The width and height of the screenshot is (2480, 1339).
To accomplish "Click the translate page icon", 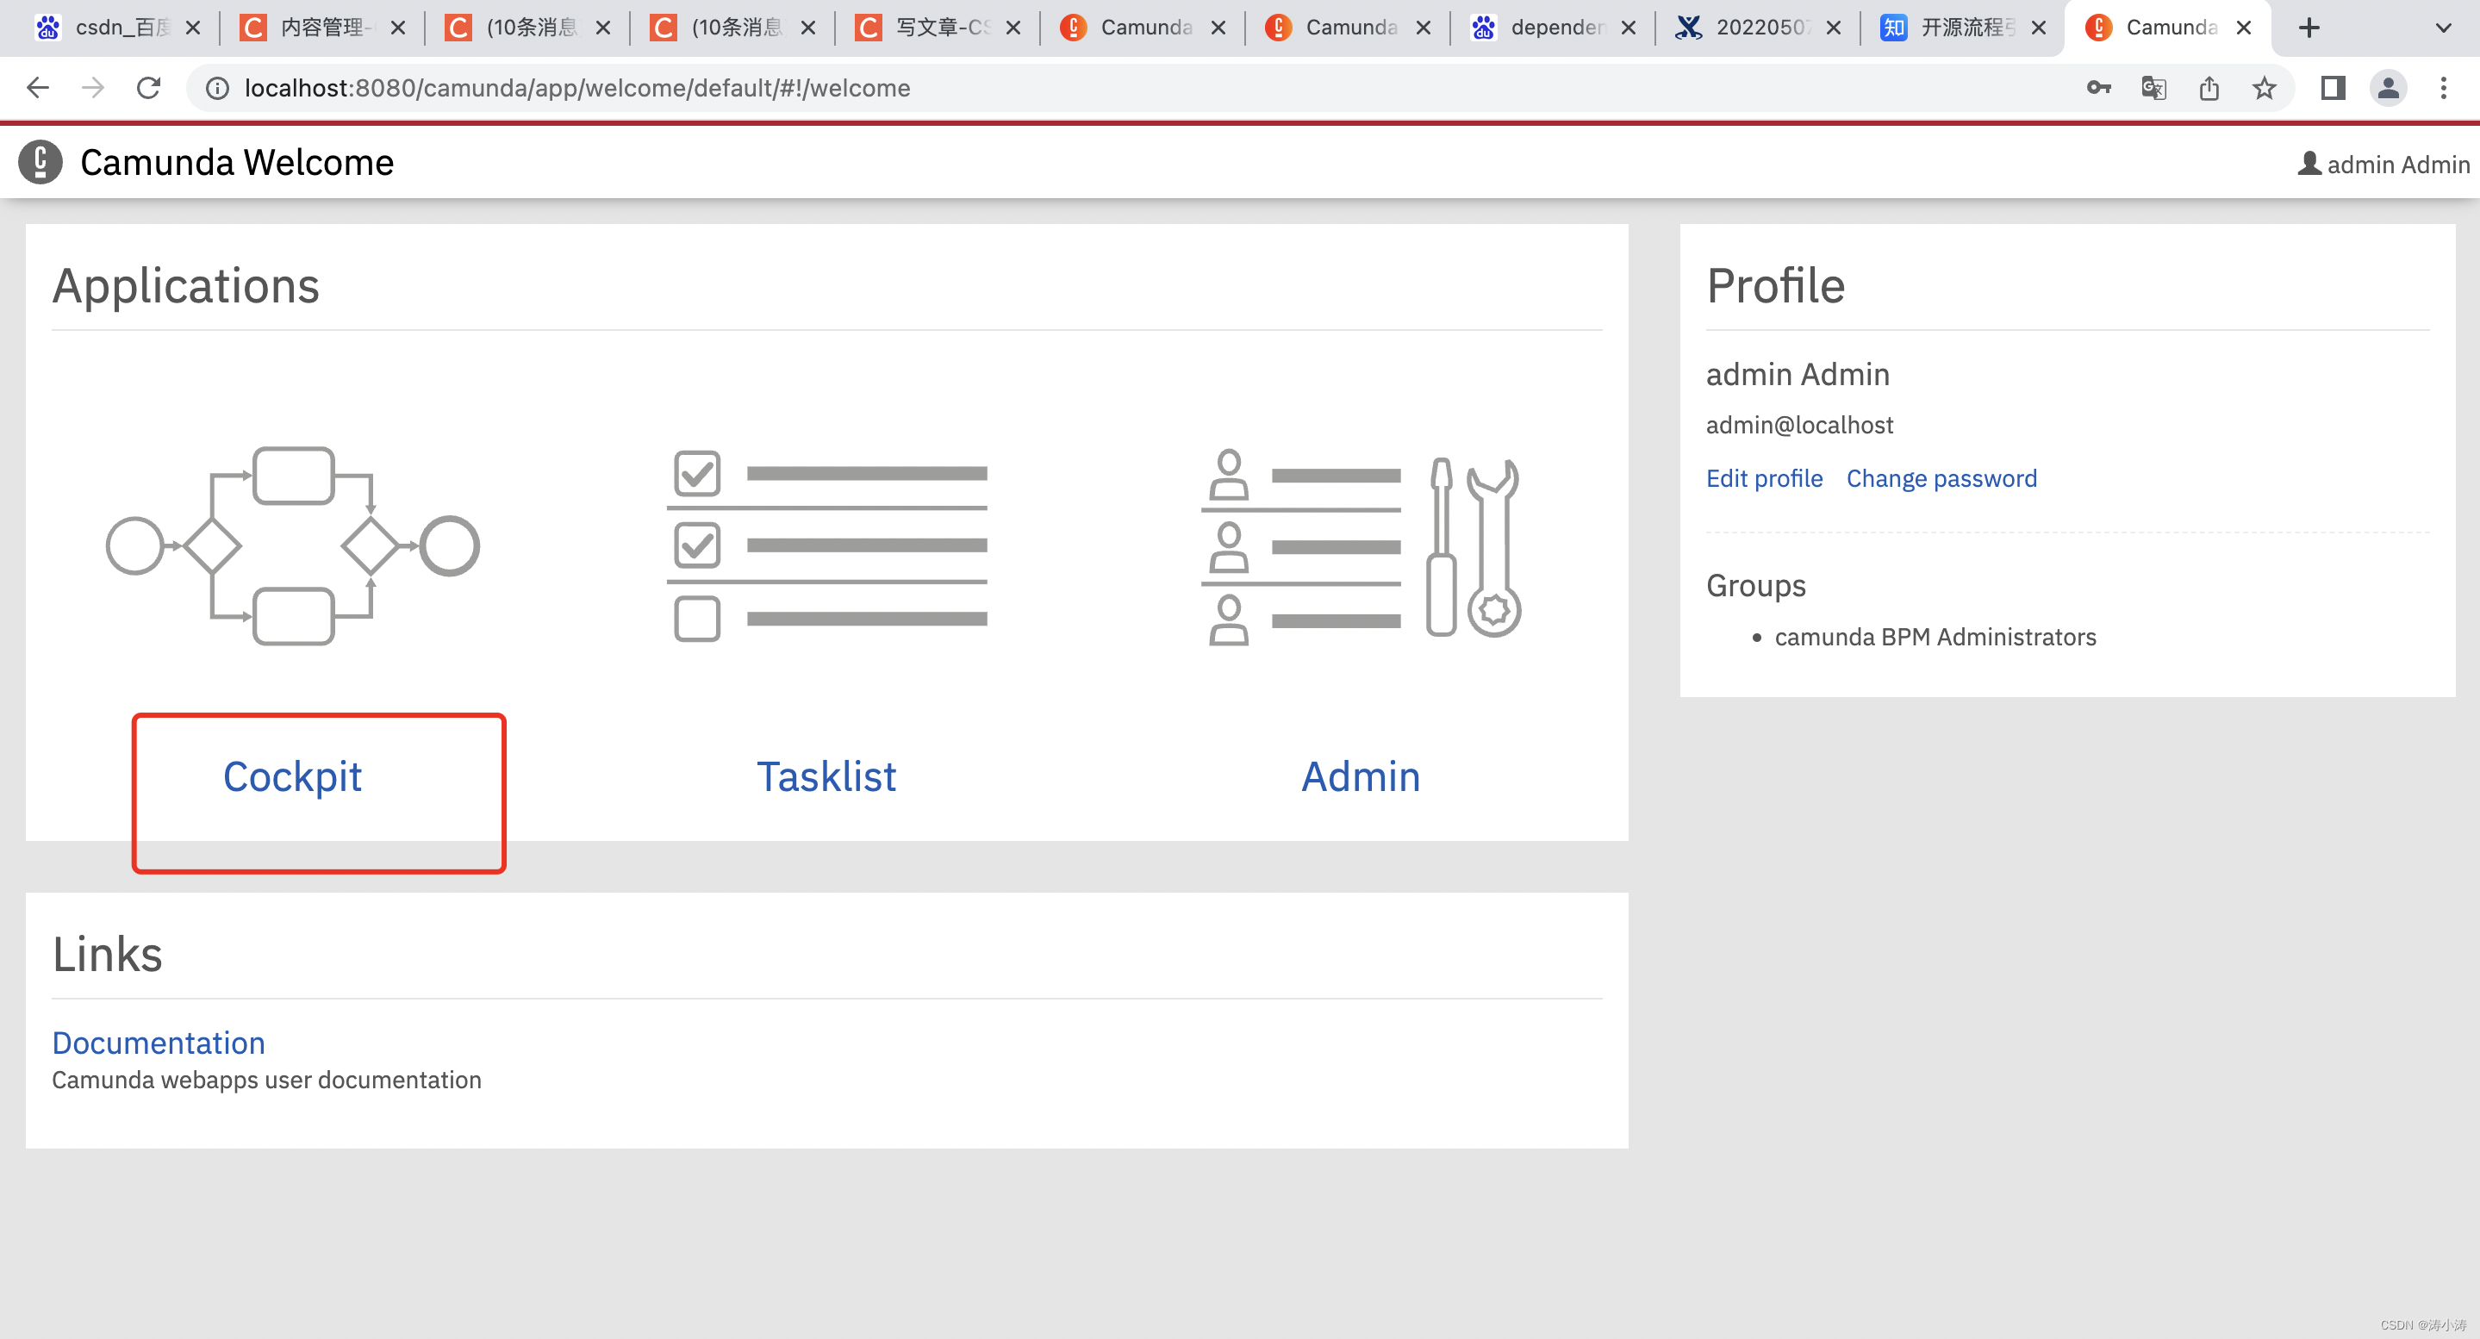I will (2153, 89).
